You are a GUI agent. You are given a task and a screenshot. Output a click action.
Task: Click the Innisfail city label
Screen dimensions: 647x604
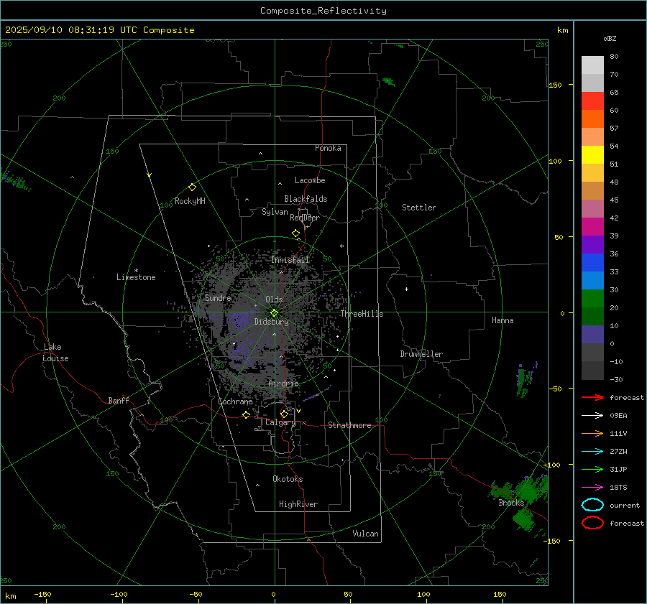290,260
